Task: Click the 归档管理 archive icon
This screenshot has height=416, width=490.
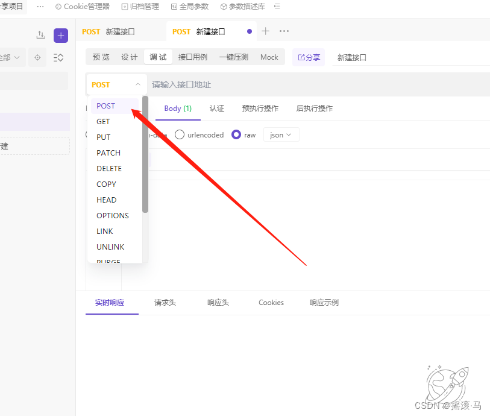Action: (125, 7)
